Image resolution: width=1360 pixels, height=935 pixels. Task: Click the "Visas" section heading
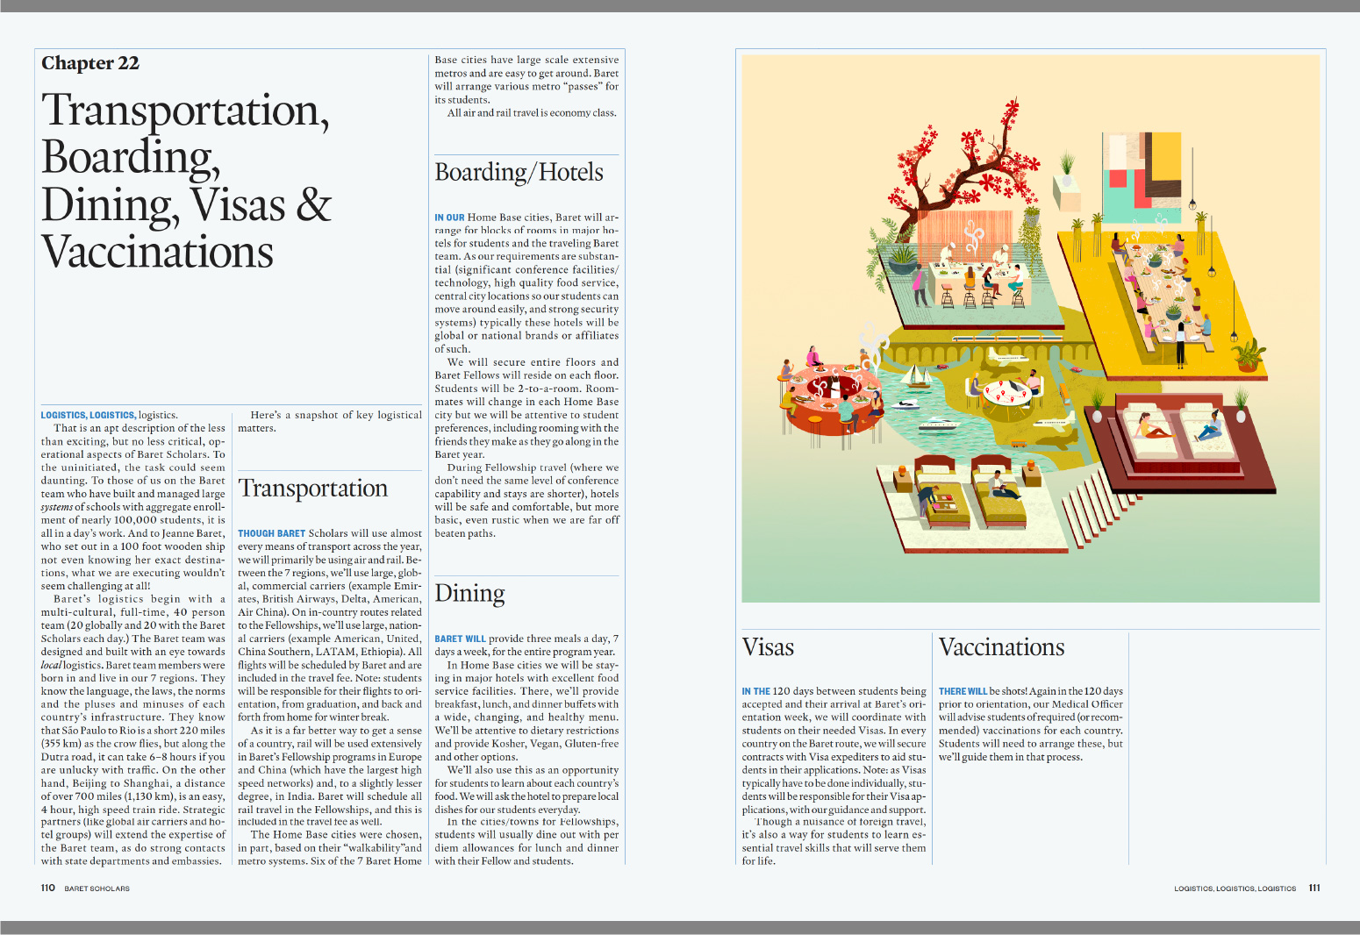click(768, 647)
